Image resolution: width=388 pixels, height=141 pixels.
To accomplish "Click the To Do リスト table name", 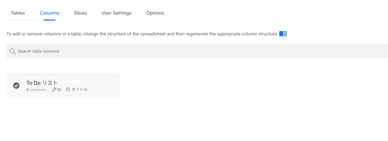I will 42,83.
